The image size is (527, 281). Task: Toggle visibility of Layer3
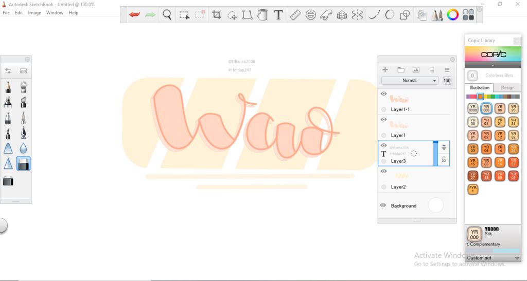coord(383,145)
